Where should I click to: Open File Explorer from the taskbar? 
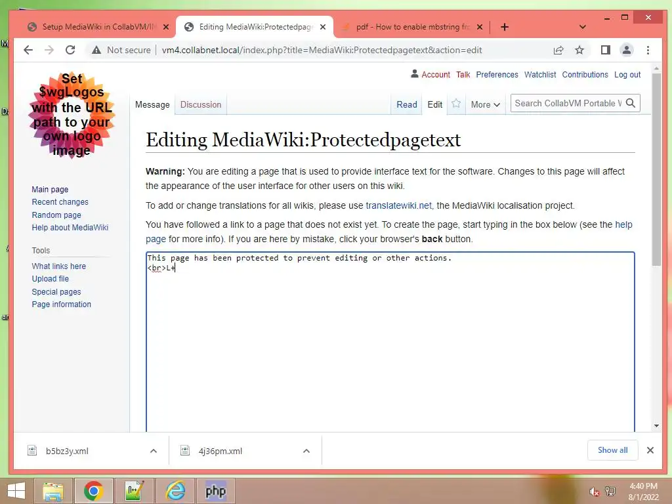tap(53, 491)
